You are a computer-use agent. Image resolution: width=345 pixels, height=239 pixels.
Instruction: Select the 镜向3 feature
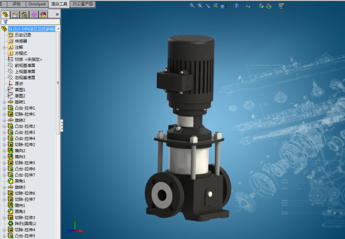tap(20, 157)
